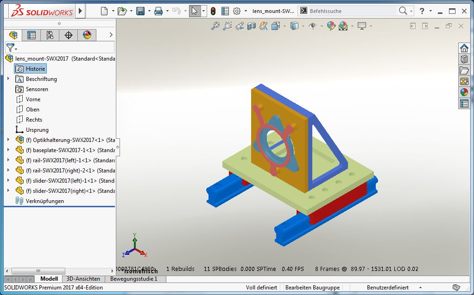
Task: Open the DimXpertManager crosshair tab
Action: (x=69, y=35)
